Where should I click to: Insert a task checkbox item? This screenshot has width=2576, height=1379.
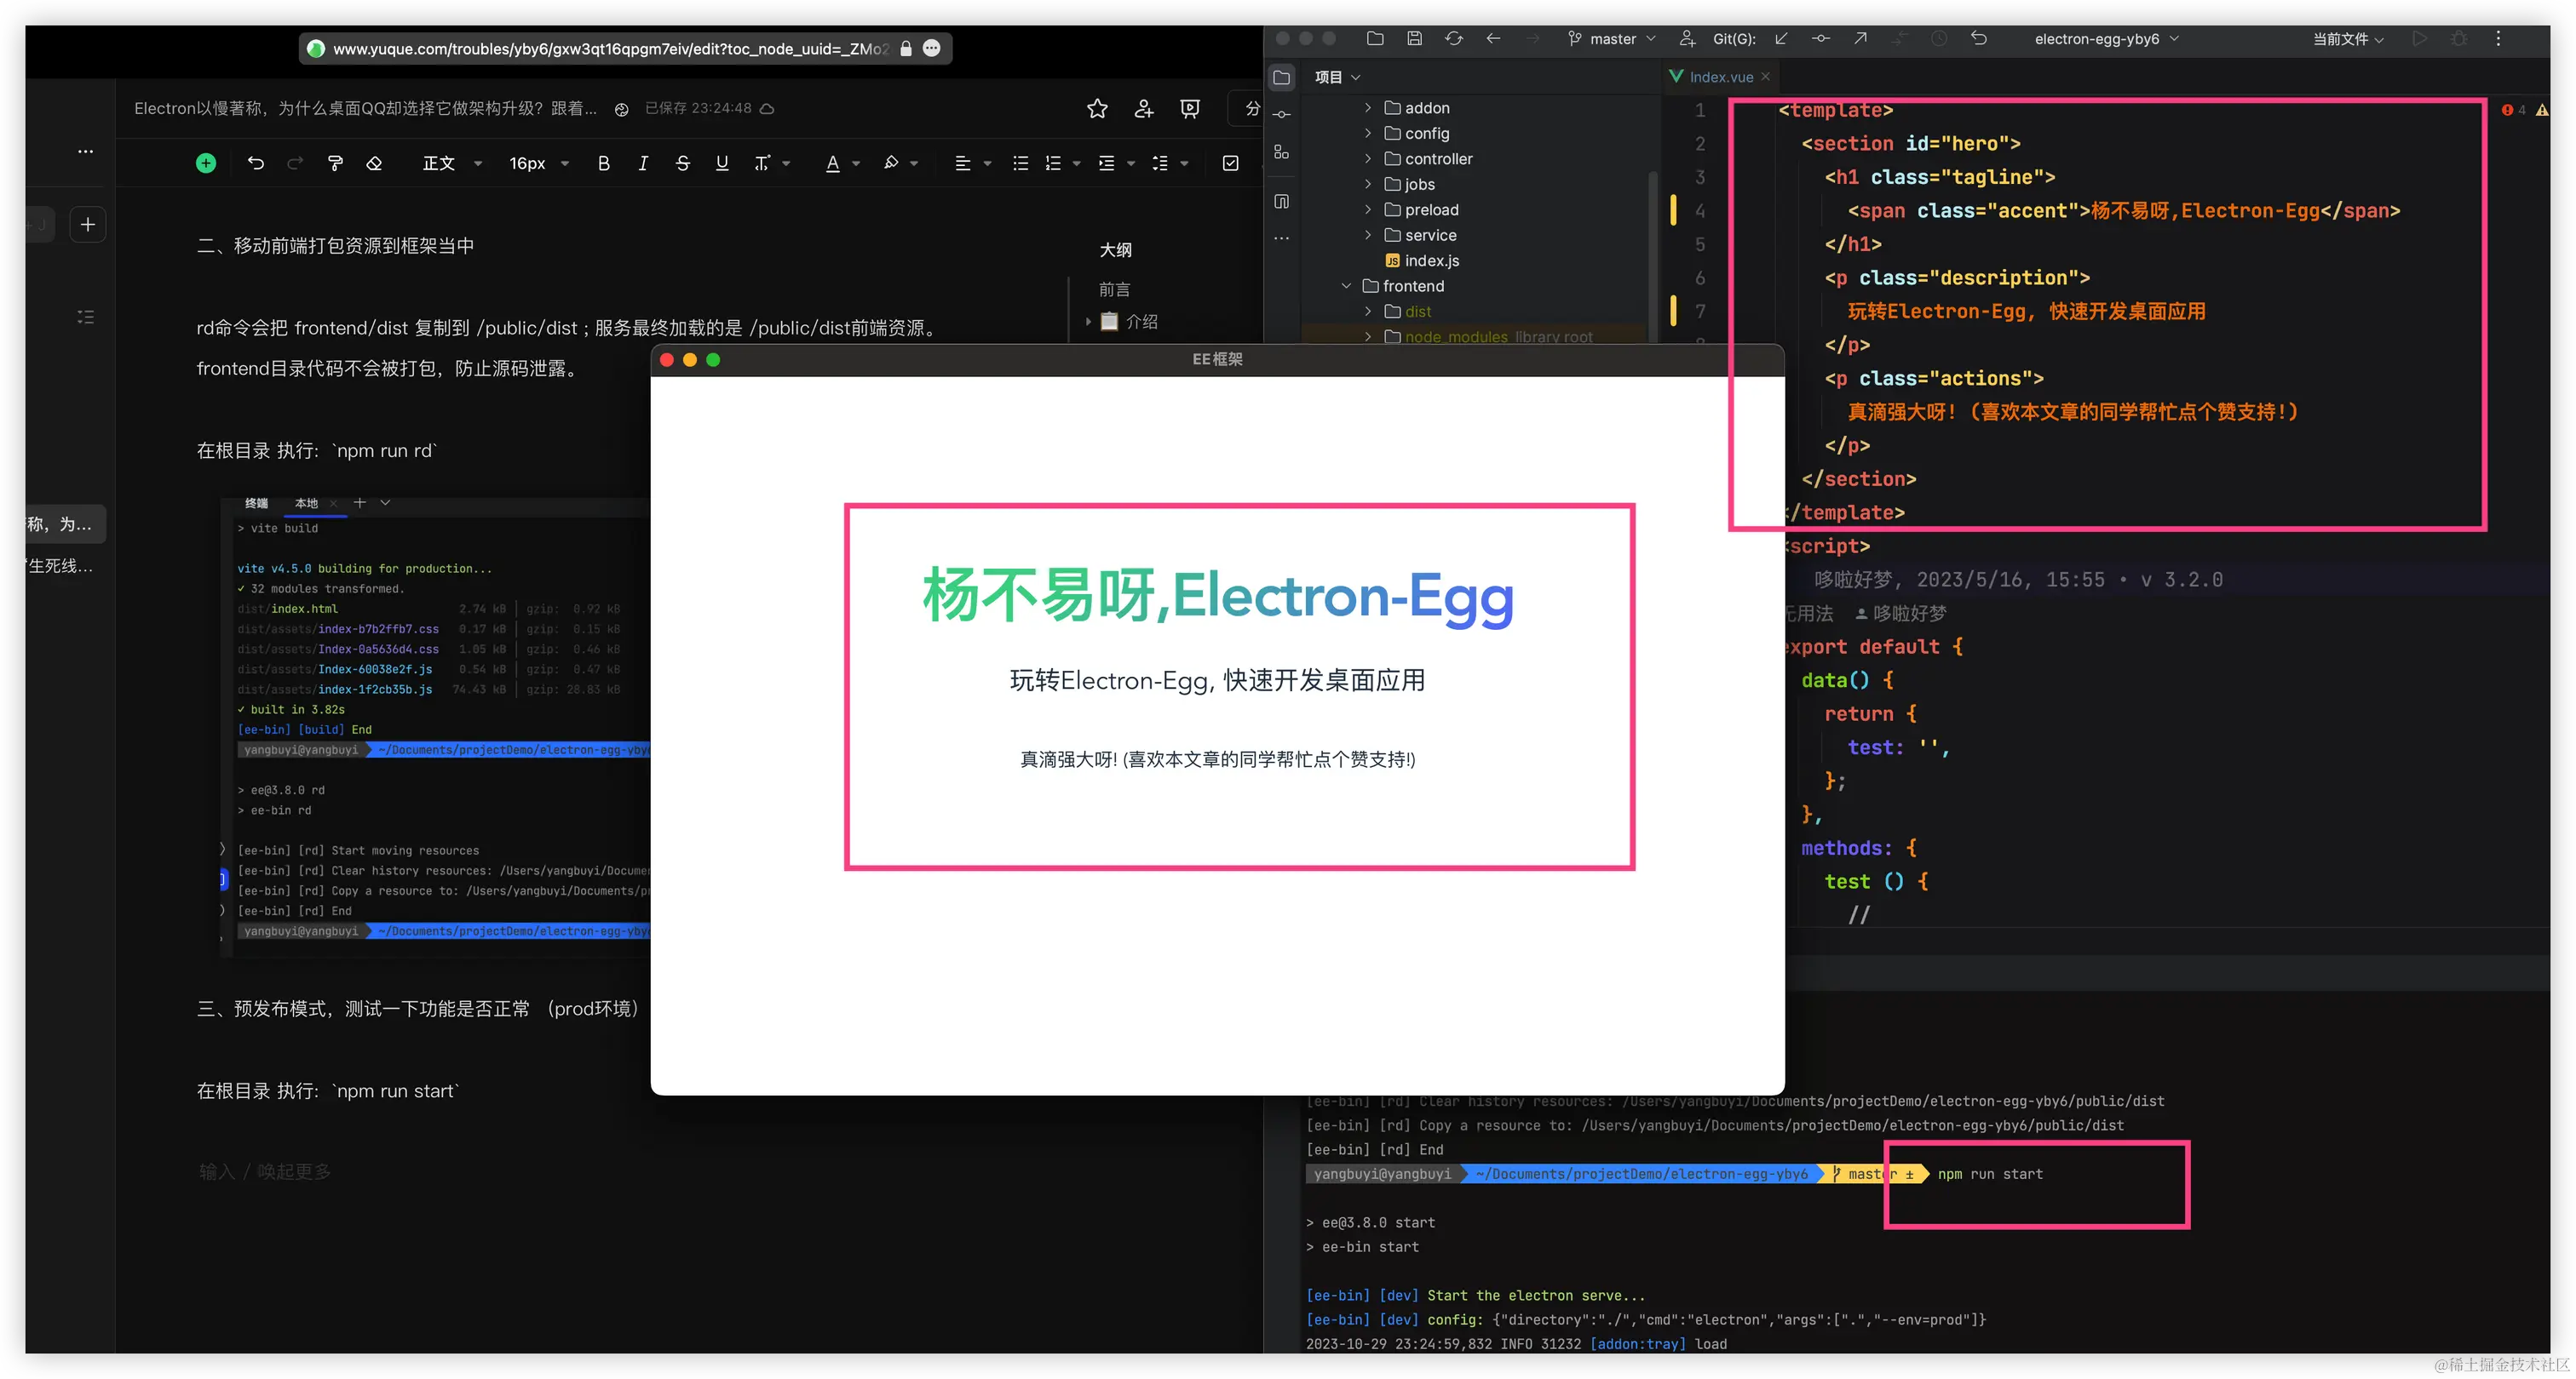1230,163
